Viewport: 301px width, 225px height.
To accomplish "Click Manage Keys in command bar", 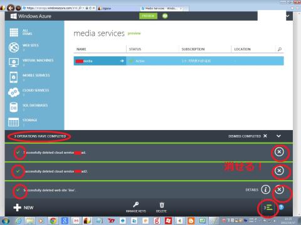I will (x=136, y=207).
